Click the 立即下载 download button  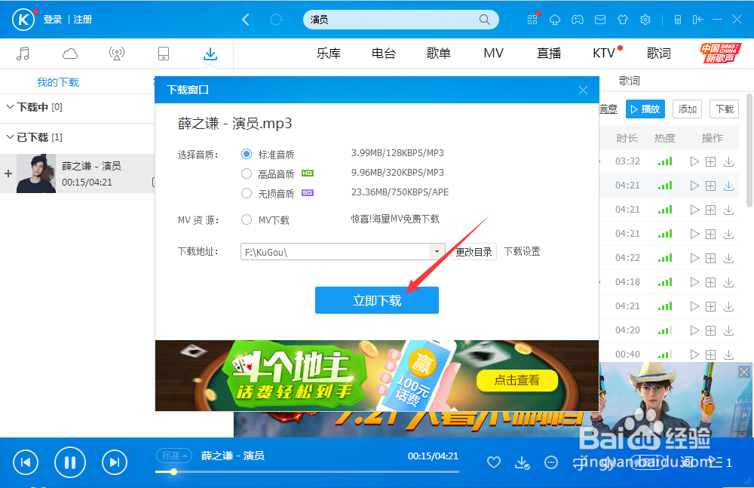(x=377, y=299)
